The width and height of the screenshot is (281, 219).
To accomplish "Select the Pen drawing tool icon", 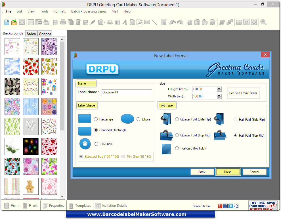I will (x=93, y=22).
